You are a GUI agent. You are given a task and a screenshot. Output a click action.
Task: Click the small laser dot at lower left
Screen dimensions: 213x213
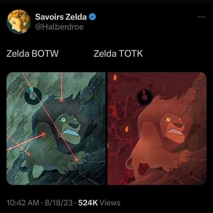click(29, 154)
